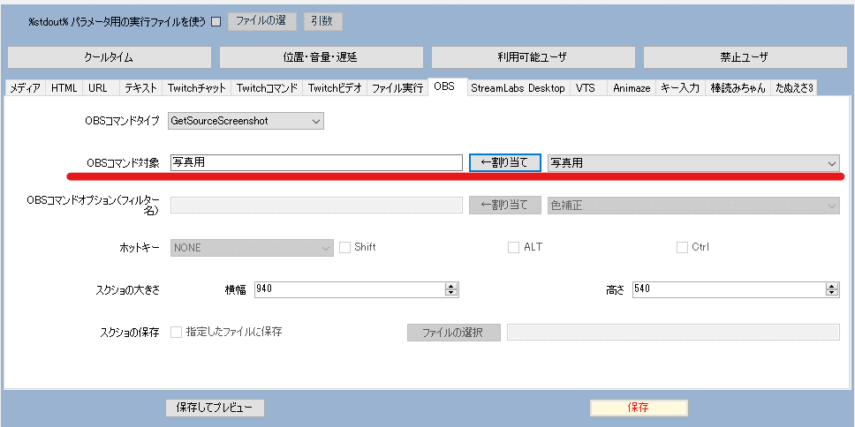
Task: Increase 高さ with the up arrow
Action: point(832,287)
